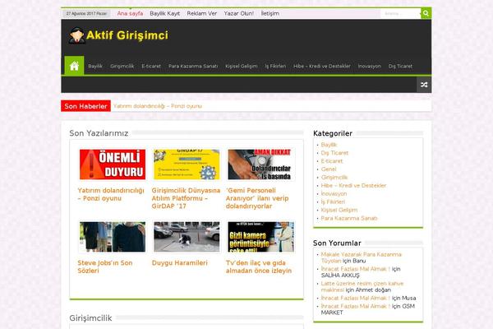Click the Son Haberler red label

[85, 106]
